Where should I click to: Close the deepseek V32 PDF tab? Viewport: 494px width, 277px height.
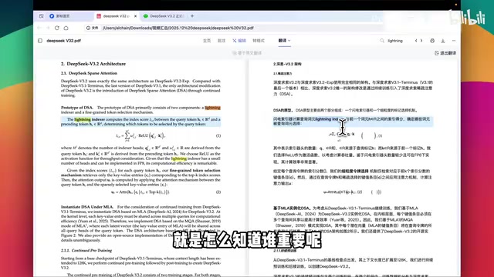tap(136, 16)
